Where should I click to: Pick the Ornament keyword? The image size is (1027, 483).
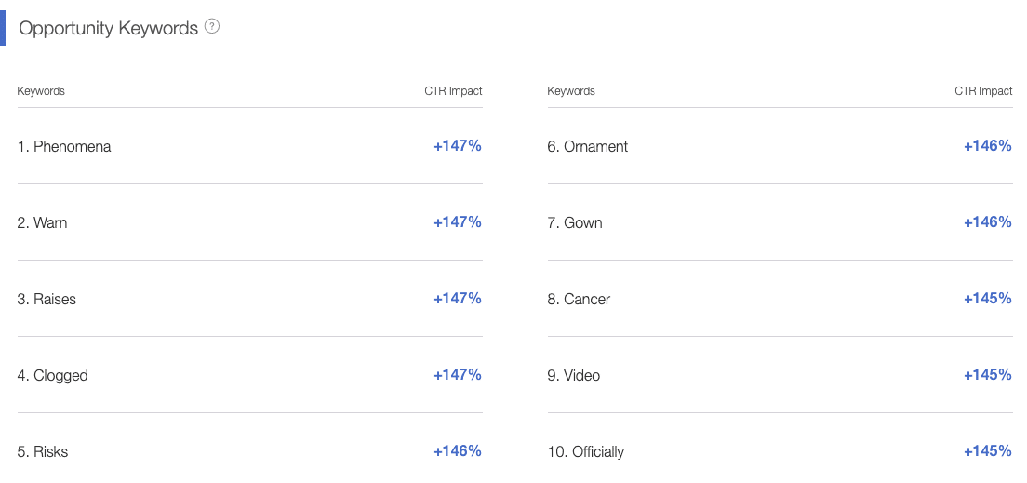coord(588,146)
